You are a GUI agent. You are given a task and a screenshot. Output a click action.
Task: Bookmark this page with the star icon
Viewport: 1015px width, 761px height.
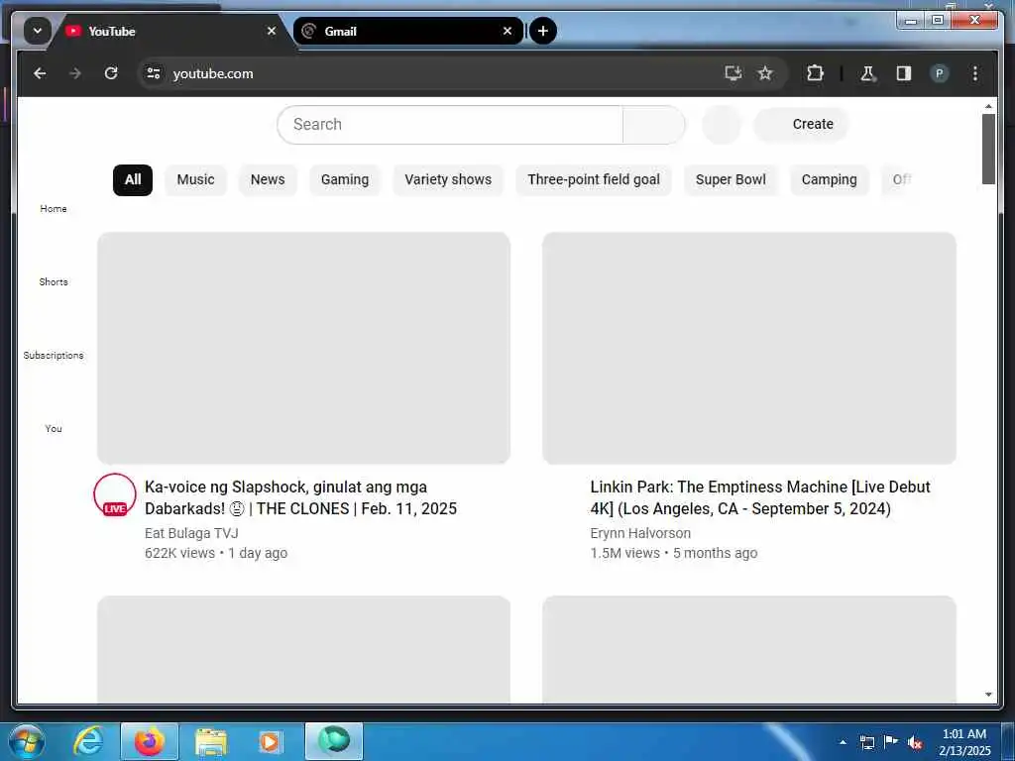[x=765, y=73]
